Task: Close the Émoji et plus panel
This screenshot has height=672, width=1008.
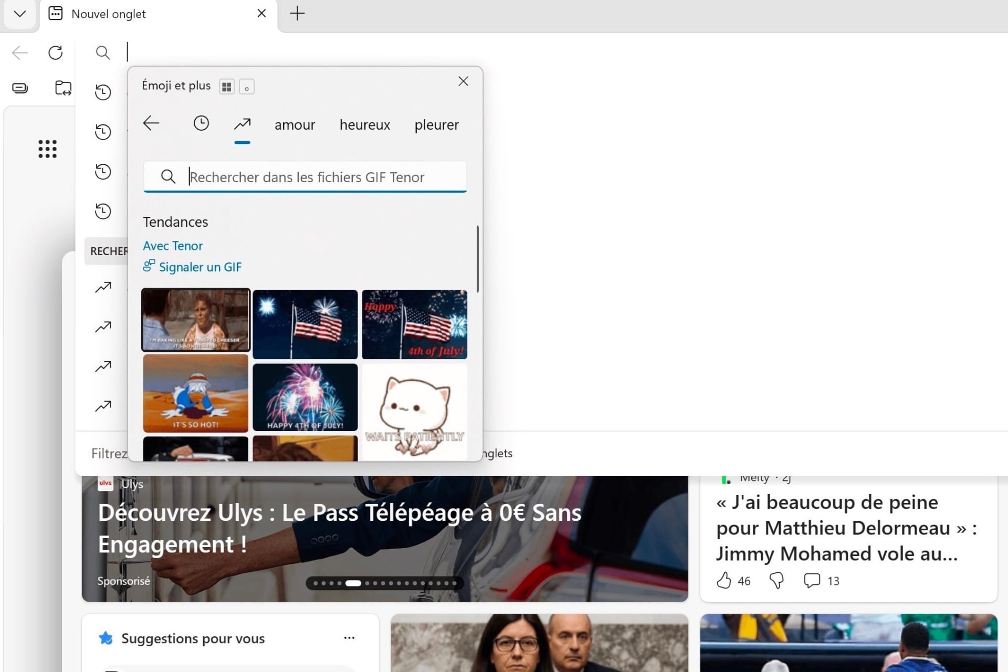Action: (463, 81)
